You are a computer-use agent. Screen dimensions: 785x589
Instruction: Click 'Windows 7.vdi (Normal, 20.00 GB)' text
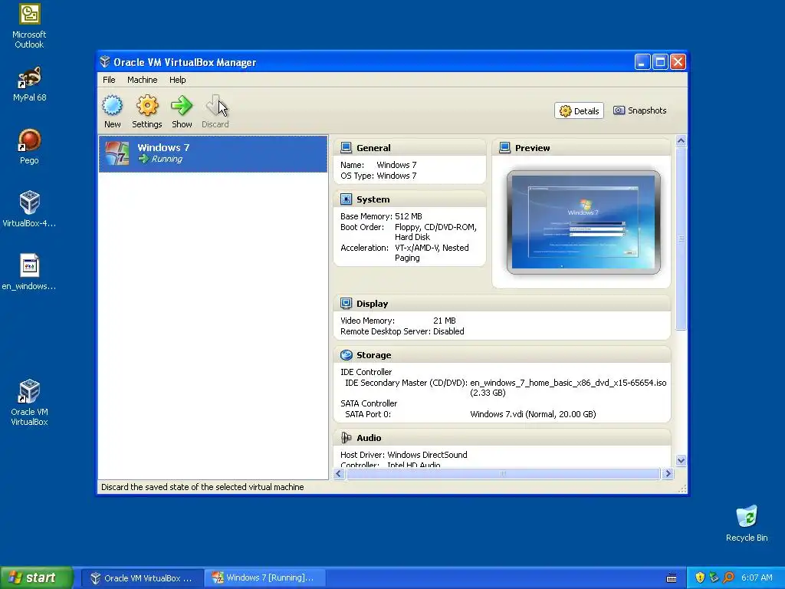533,414
